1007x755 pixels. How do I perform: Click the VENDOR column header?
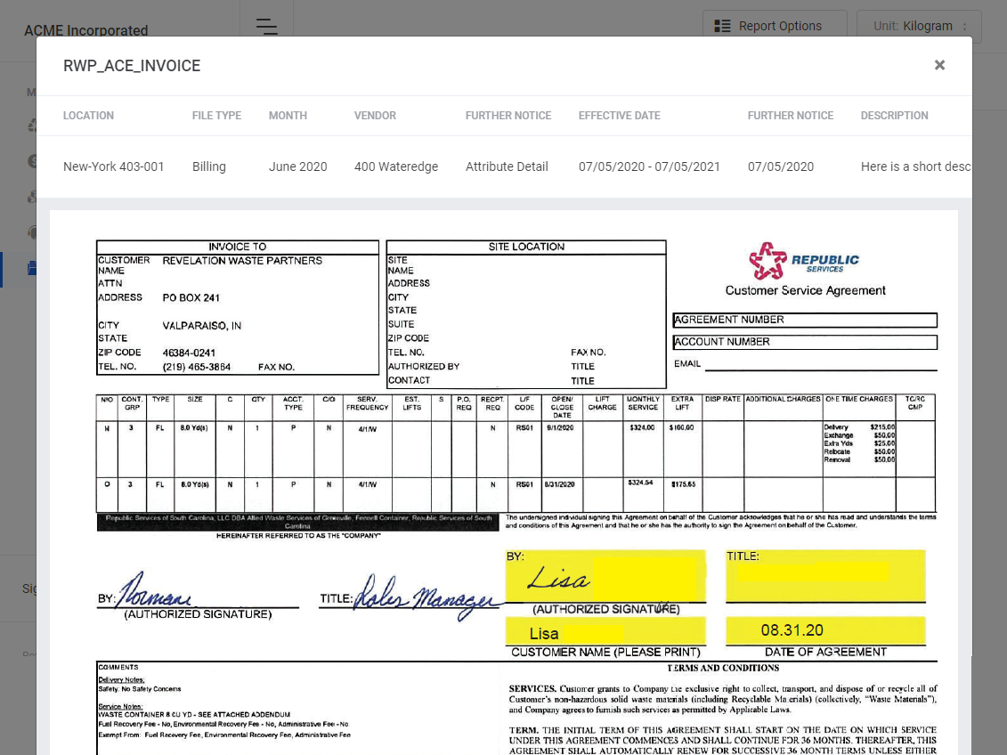[375, 116]
